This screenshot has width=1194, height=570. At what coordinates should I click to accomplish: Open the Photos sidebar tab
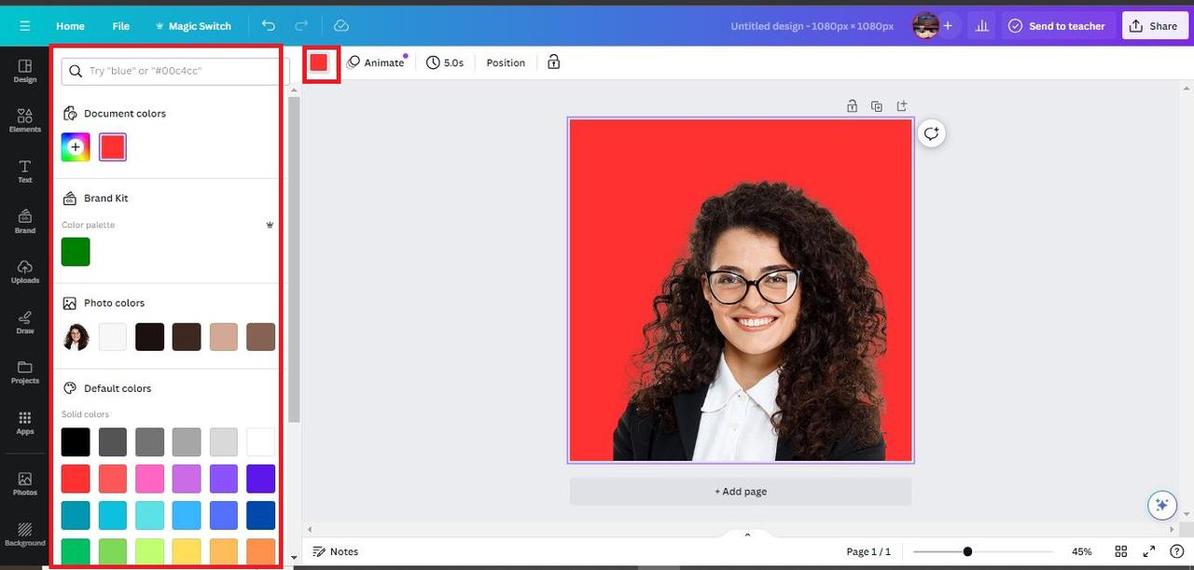(x=25, y=483)
